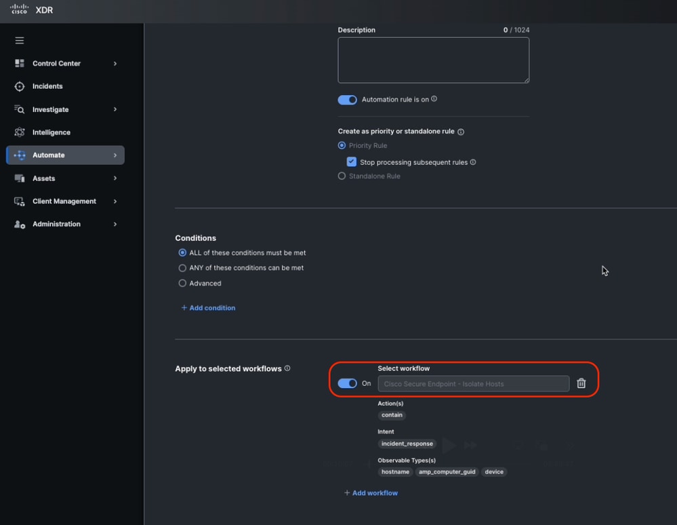This screenshot has width=677, height=525.
Task: Click the Conditions section heading
Action: [196, 238]
